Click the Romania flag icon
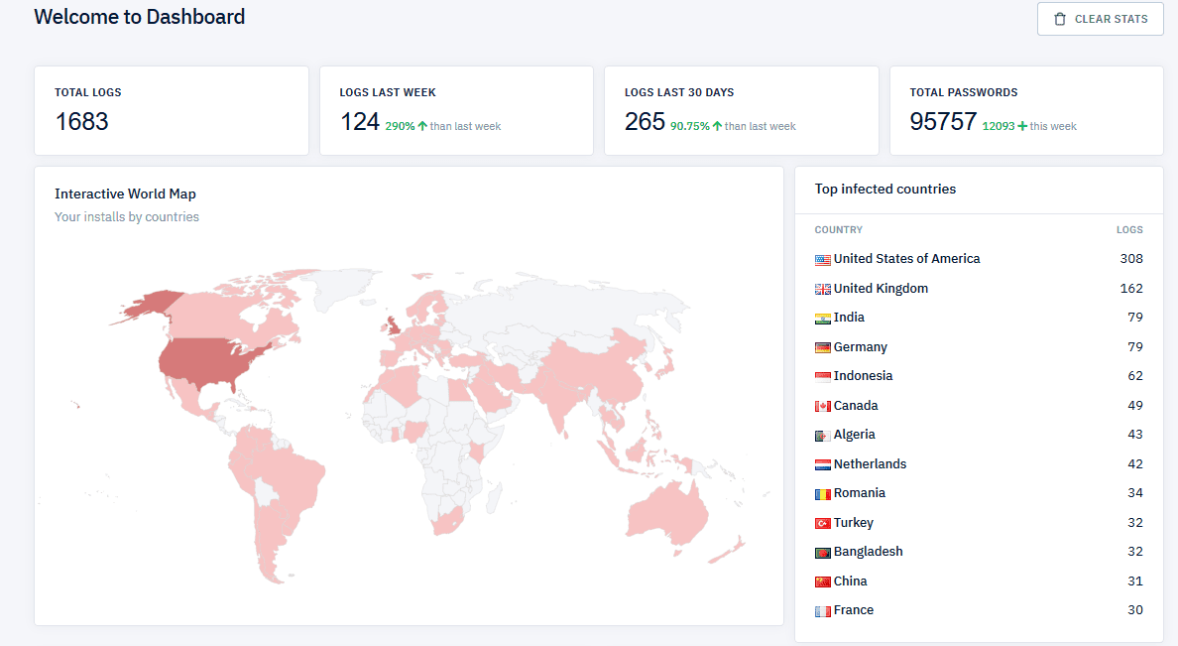The image size is (1178, 646). point(822,494)
